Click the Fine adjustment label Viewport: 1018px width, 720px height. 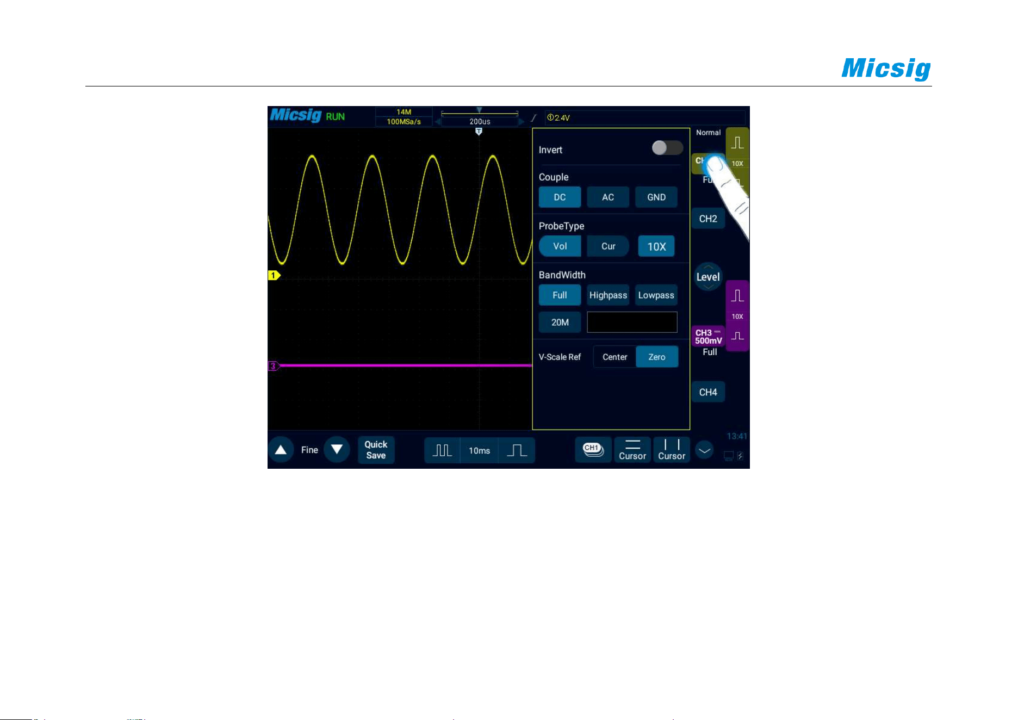[x=309, y=450]
